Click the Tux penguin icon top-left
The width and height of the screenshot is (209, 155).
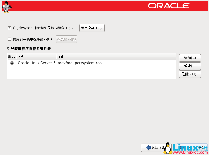[x=6, y=6]
